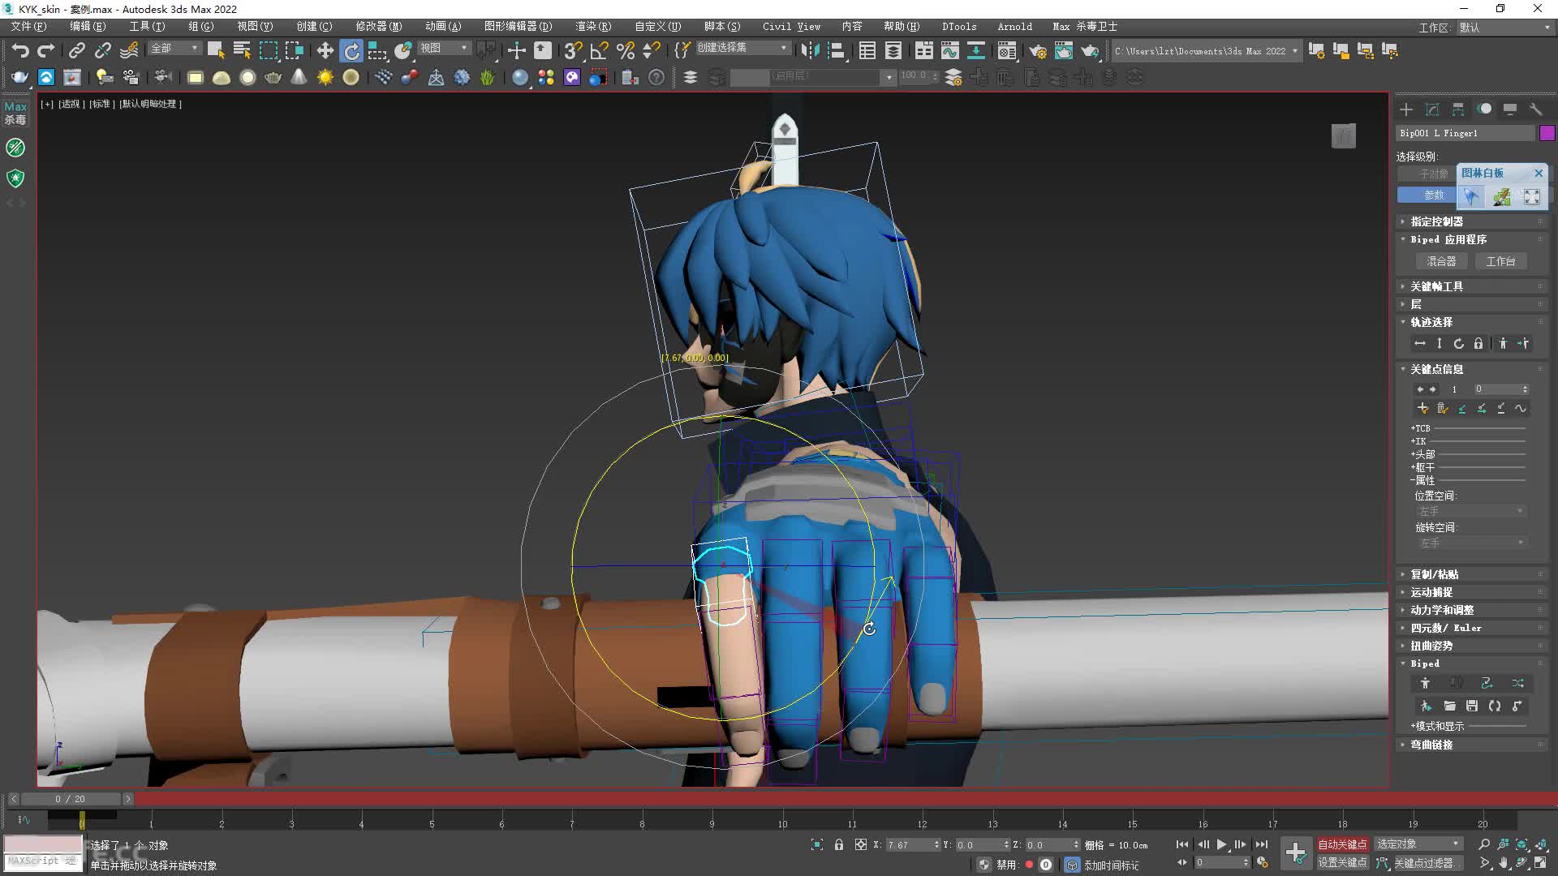Open the 选定对象 key filter dropdown
This screenshot has height=876, width=1558.
pos(1419,844)
